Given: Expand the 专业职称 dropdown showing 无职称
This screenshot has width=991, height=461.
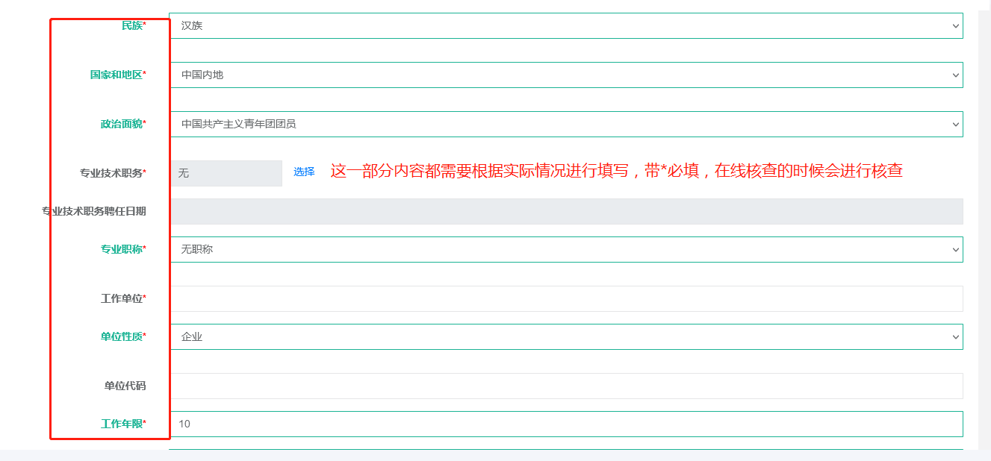Looking at the screenshot, I should 565,249.
